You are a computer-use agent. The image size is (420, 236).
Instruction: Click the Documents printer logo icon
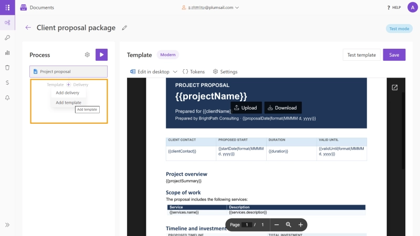click(x=24, y=7)
